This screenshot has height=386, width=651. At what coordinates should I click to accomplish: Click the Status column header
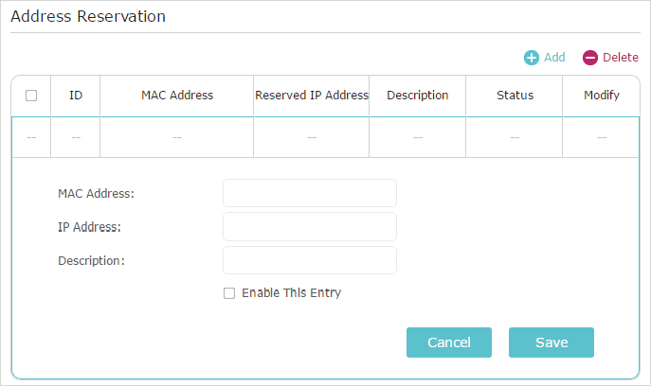(x=515, y=96)
